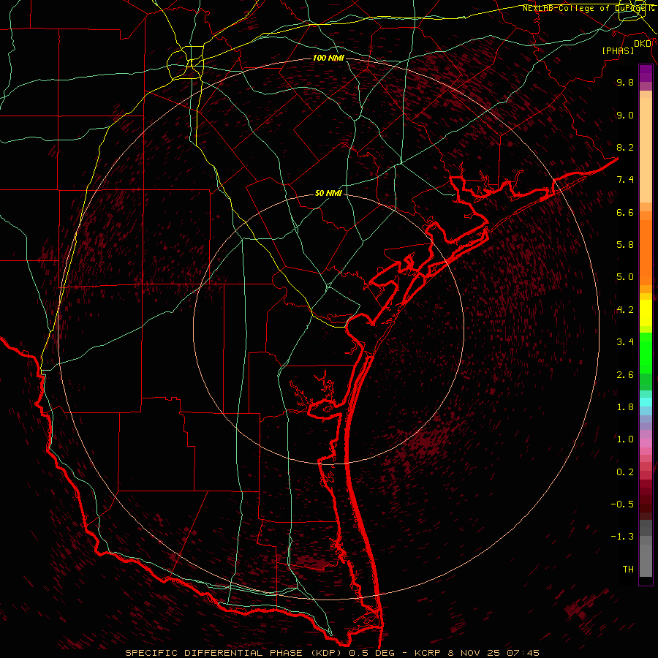Click the 9.8 legend value

(x=625, y=82)
